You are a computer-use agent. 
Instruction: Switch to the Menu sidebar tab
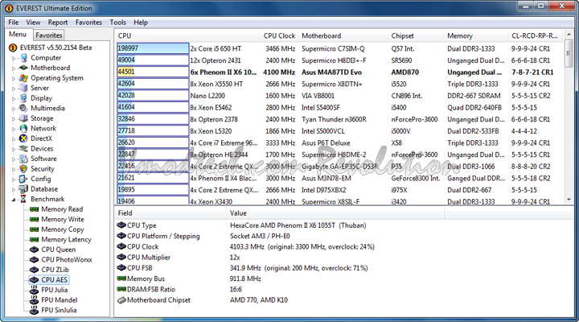click(18, 35)
